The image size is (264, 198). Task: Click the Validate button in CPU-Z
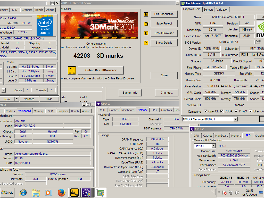(29, 99)
